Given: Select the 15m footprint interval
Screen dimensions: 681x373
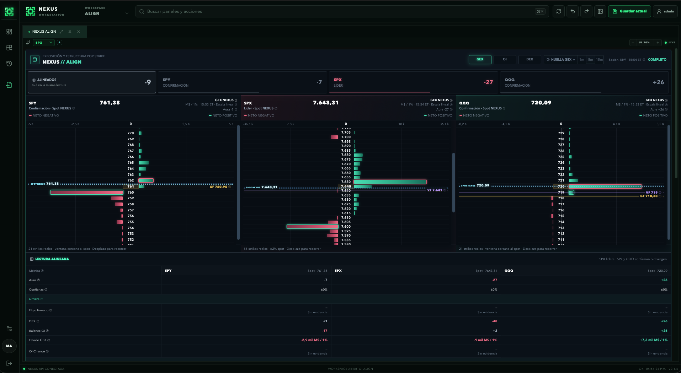Looking at the screenshot, I should 599,59.
